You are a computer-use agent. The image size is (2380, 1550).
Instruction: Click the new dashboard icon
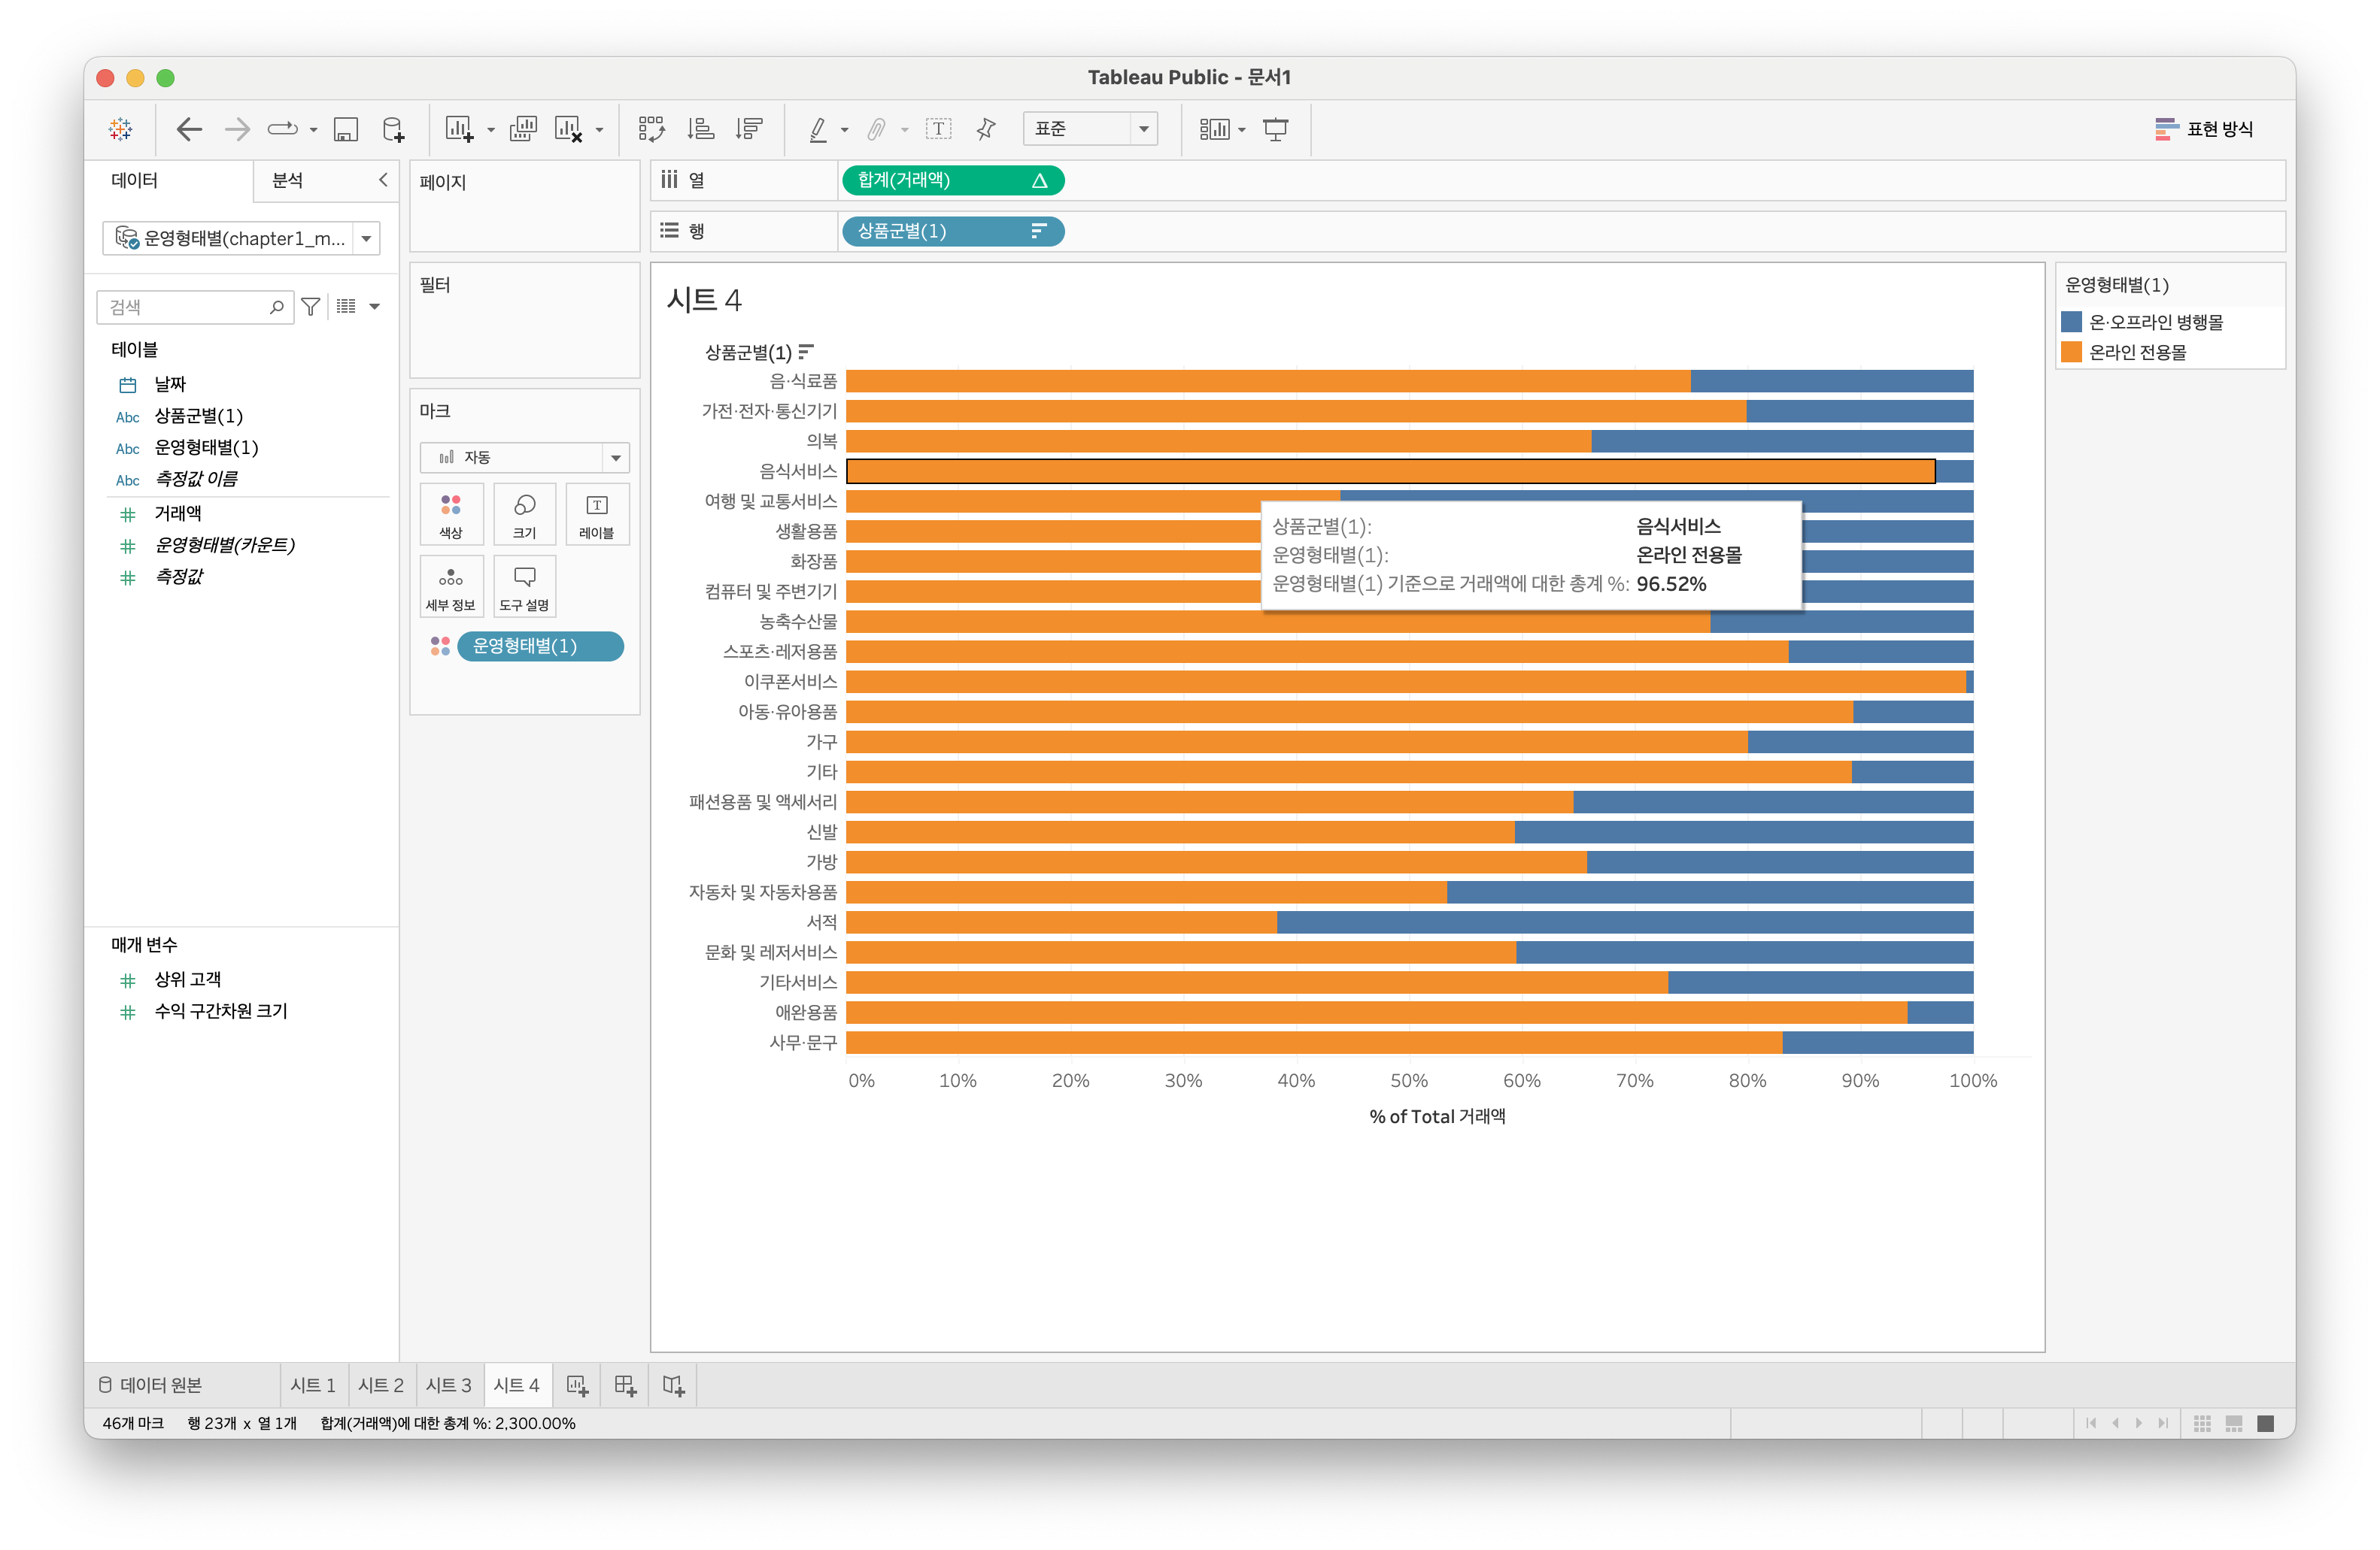[625, 1385]
